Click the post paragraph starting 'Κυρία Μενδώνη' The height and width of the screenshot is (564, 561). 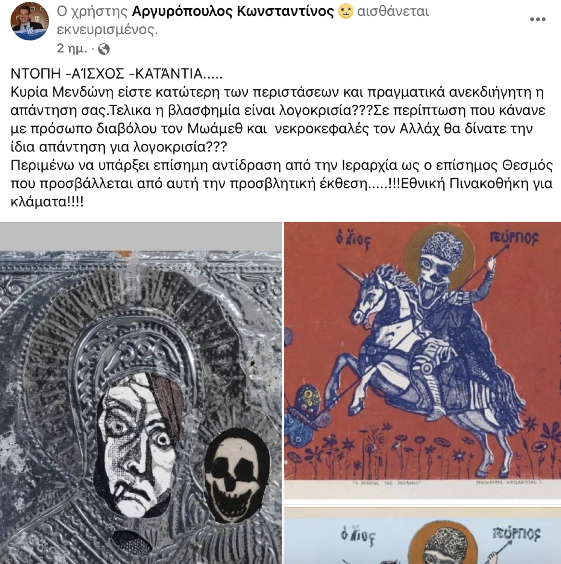(277, 119)
